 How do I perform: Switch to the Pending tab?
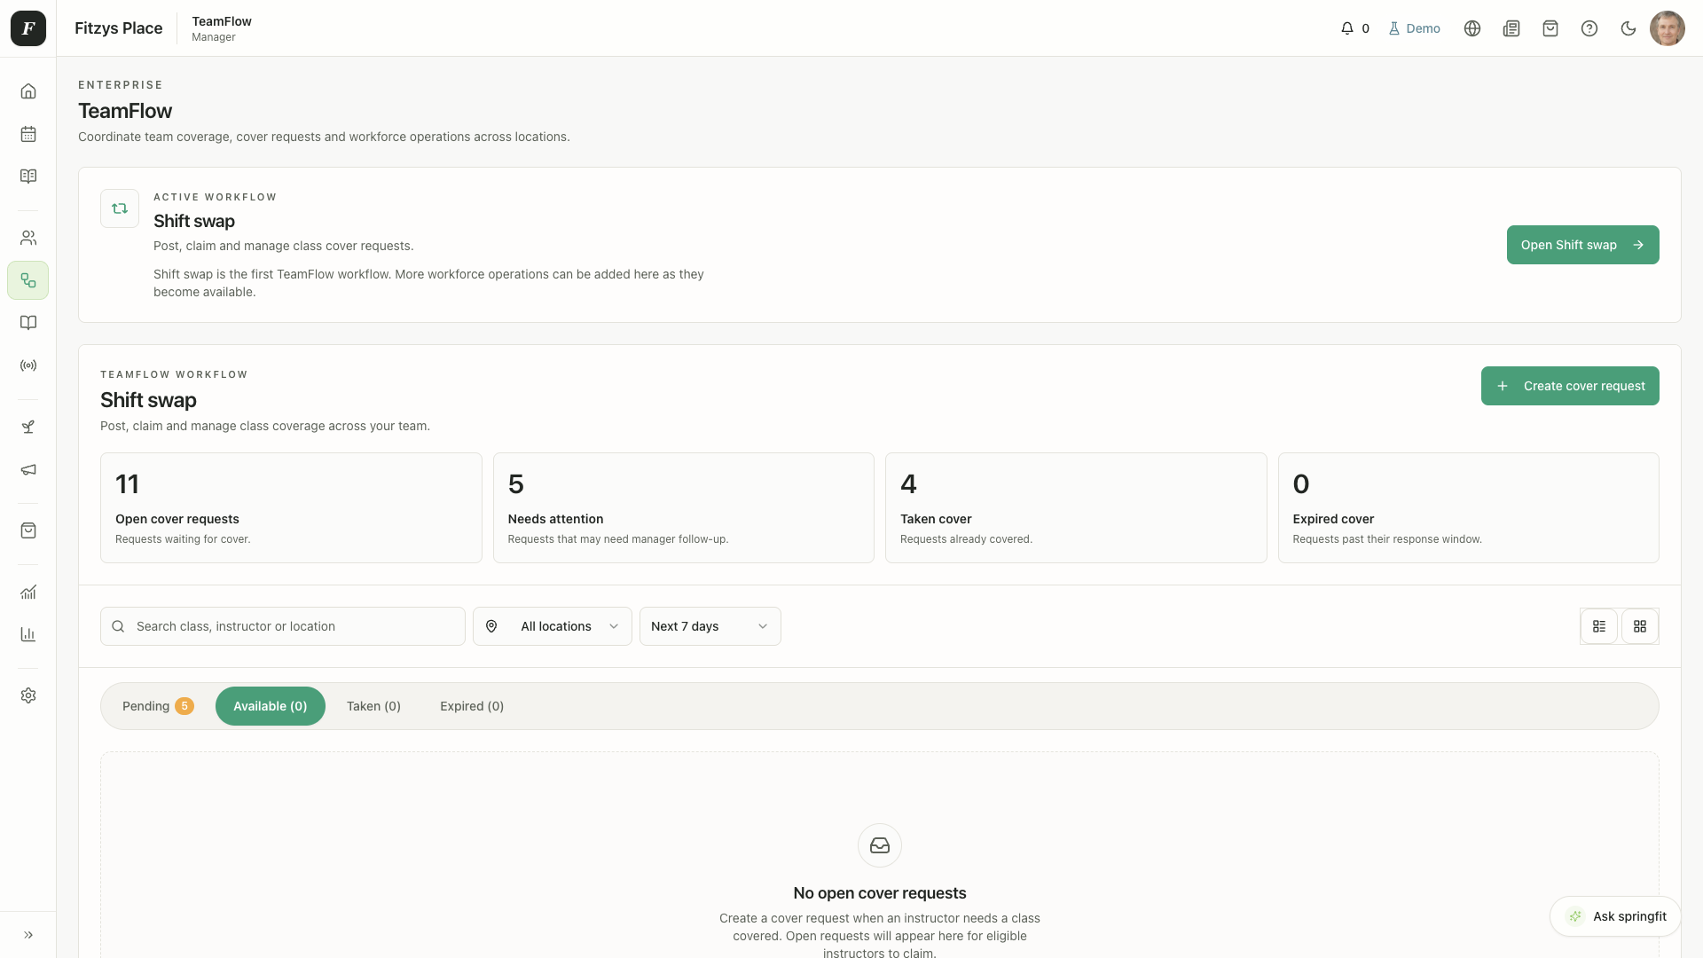click(x=157, y=706)
